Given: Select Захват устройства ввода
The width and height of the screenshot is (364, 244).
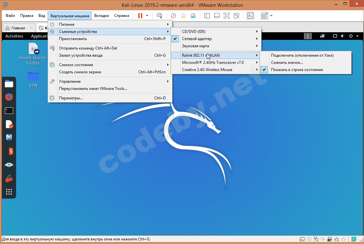Looking at the screenshot, I should 110,55.
